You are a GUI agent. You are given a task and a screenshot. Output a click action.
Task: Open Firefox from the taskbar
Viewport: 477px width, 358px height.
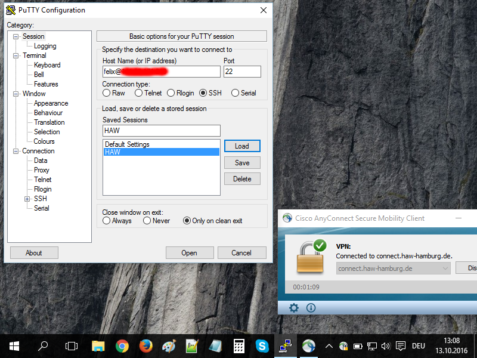pos(145,345)
